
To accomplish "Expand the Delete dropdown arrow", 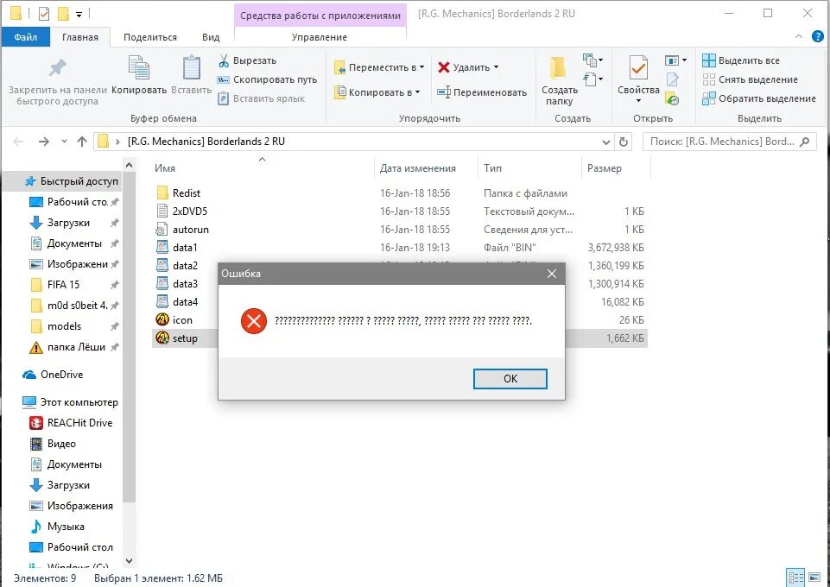I will pyautogui.click(x=496, y=67).
